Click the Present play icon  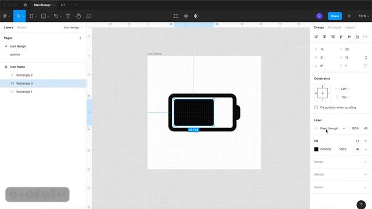[x=349, y=16]
